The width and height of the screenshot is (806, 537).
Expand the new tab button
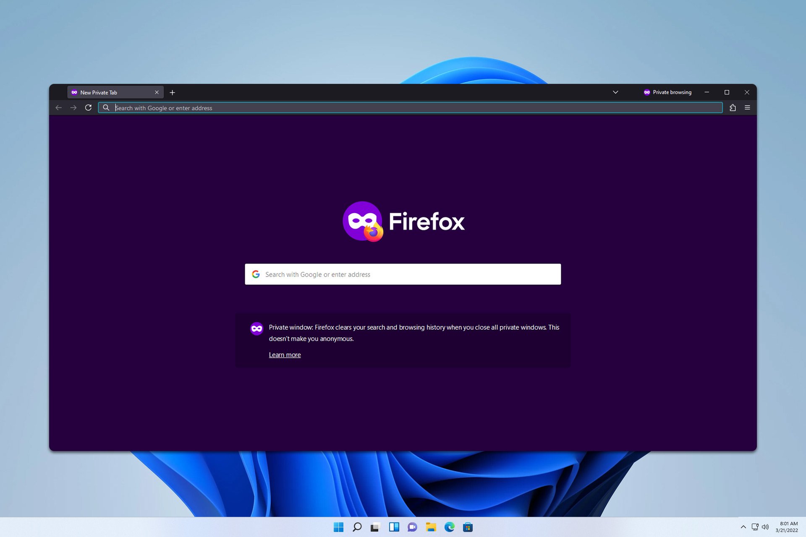[x=173, y=92]
